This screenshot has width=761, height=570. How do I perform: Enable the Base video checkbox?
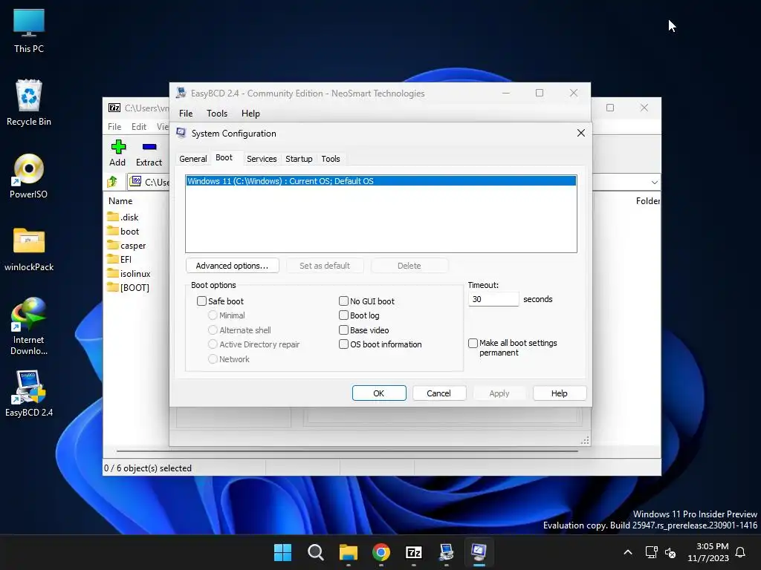point(343,330)
